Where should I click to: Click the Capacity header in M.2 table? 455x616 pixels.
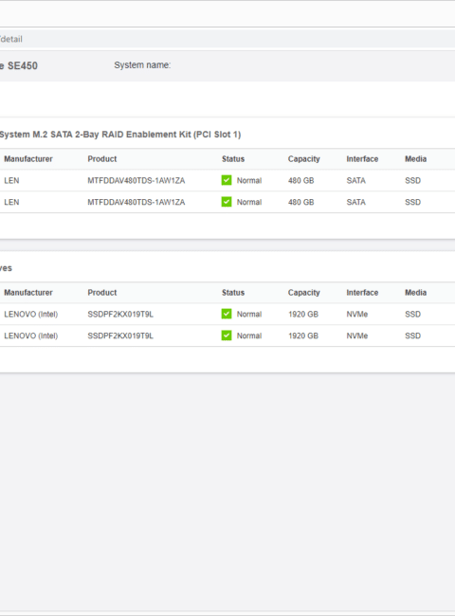[303, 159]
